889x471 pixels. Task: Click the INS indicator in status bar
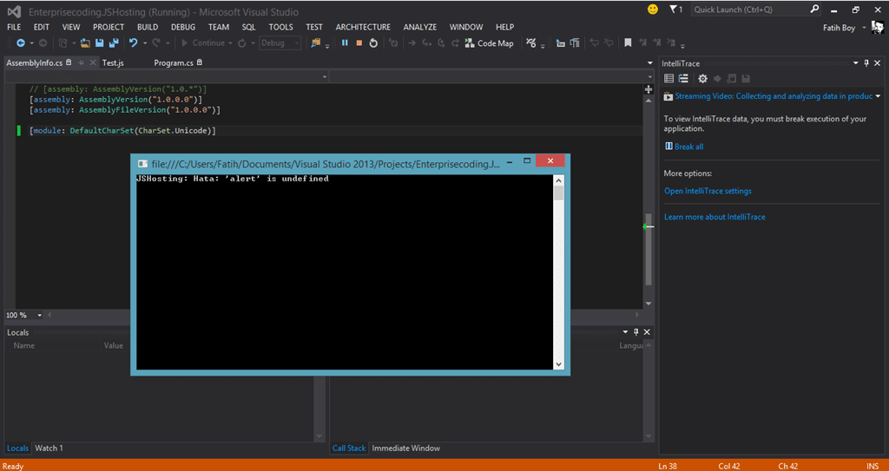[873, 466]
